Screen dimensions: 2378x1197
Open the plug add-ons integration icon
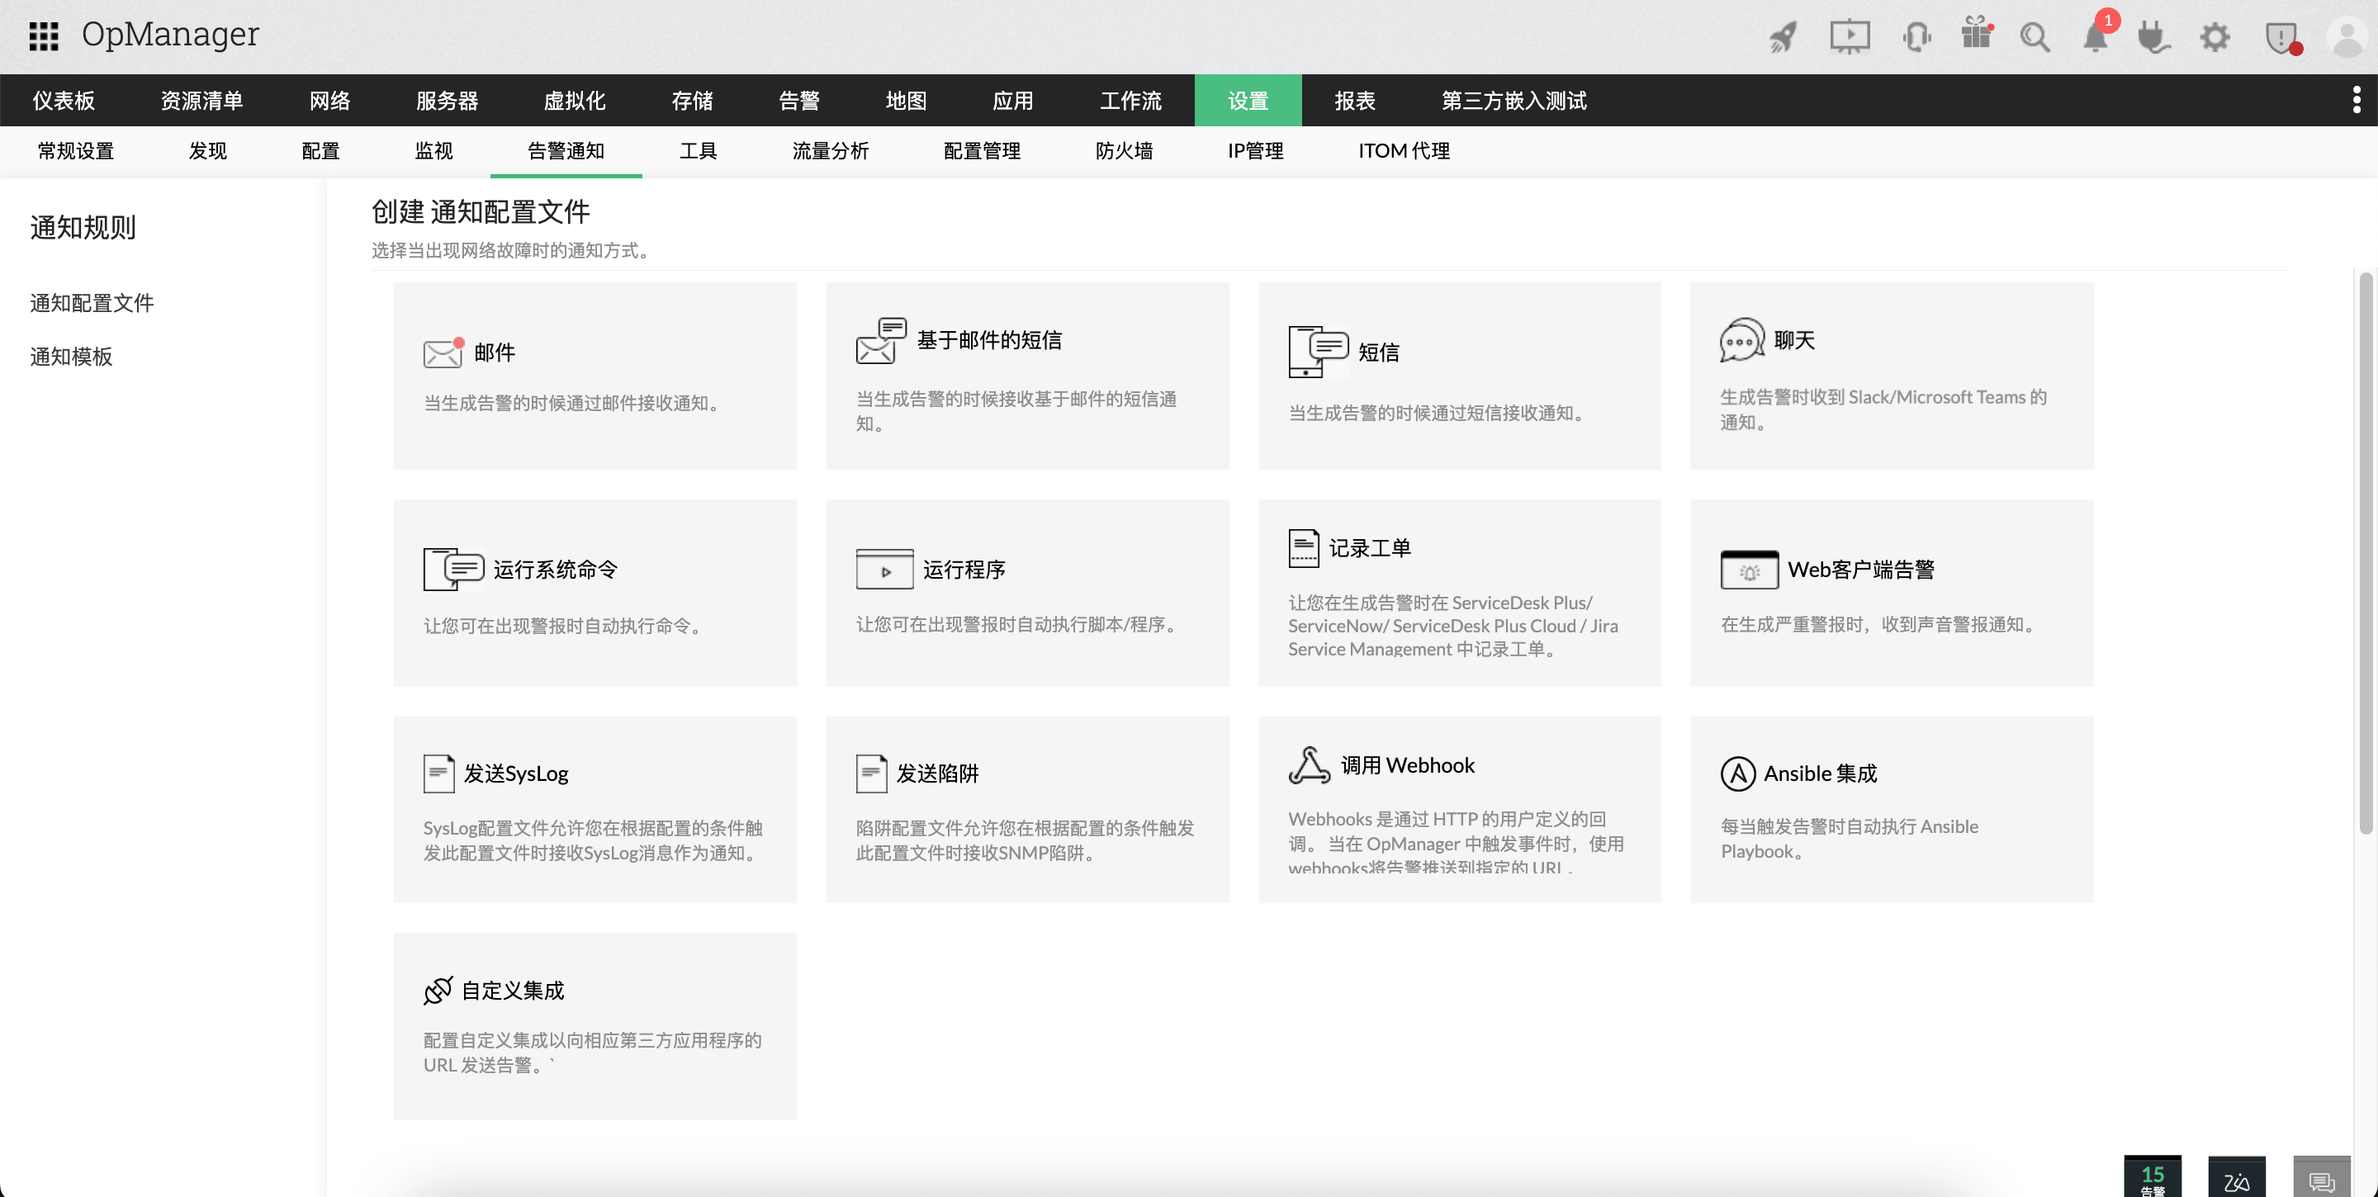(2153, 38)
